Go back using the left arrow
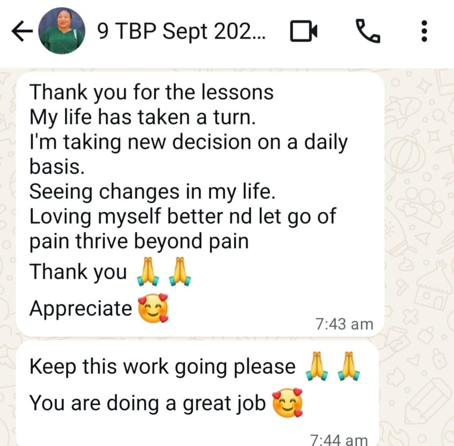The height and width of the screenshot is (446, 454). (22, 32)
